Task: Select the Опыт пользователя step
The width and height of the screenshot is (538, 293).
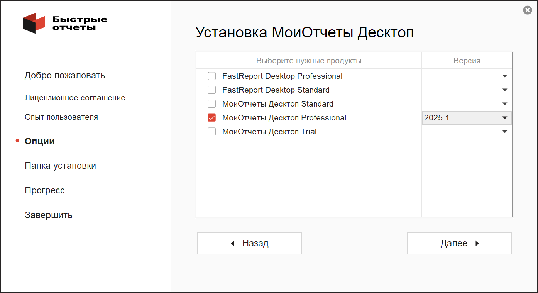Action: 61,117
